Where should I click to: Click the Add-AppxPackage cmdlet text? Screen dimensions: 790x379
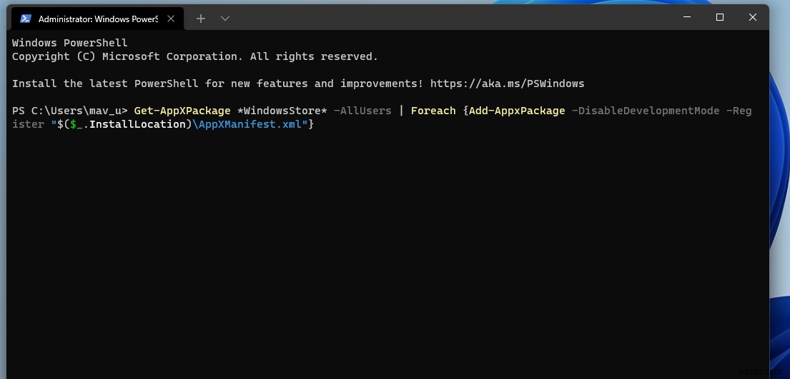click(x=517, y=111)
